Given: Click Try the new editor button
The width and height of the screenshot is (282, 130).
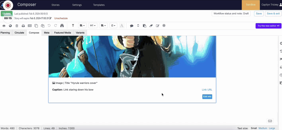Looking at the screenshot, I should tap(268, 26).
